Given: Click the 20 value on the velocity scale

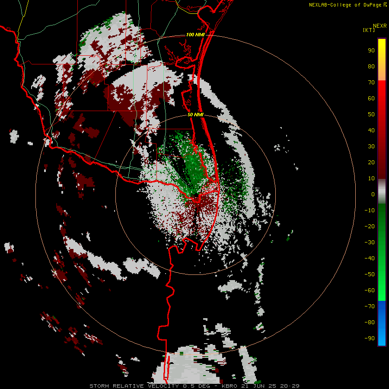Looking at the screenshot, I should pyautogui.click(x=371, y=162).
